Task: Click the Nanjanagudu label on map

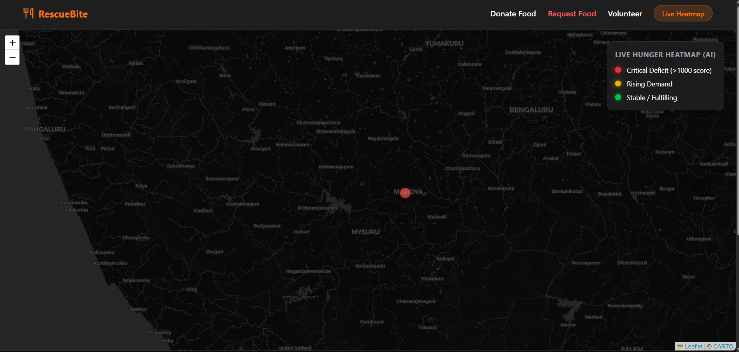Action: pyautogui.click(x=370, y=266)
